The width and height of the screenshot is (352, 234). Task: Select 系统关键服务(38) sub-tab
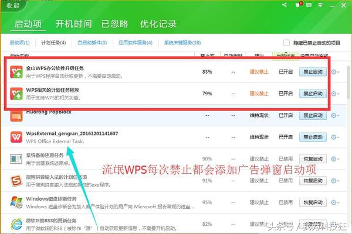(x=182, y=43)
